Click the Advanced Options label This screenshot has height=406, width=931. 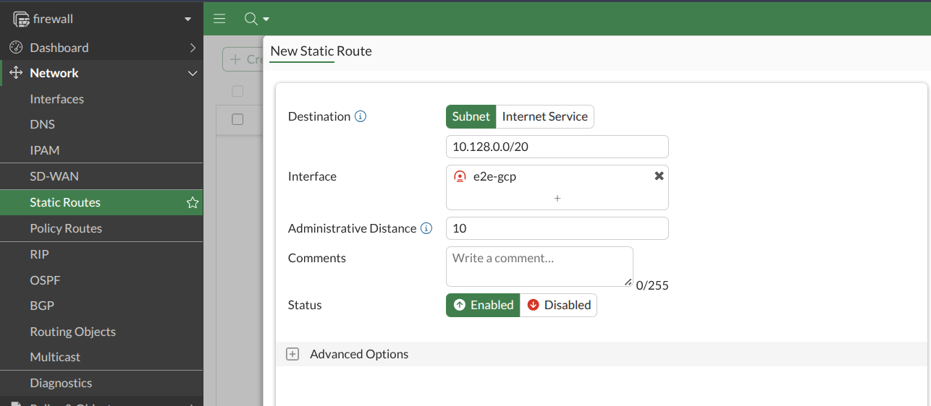point(359,354)
